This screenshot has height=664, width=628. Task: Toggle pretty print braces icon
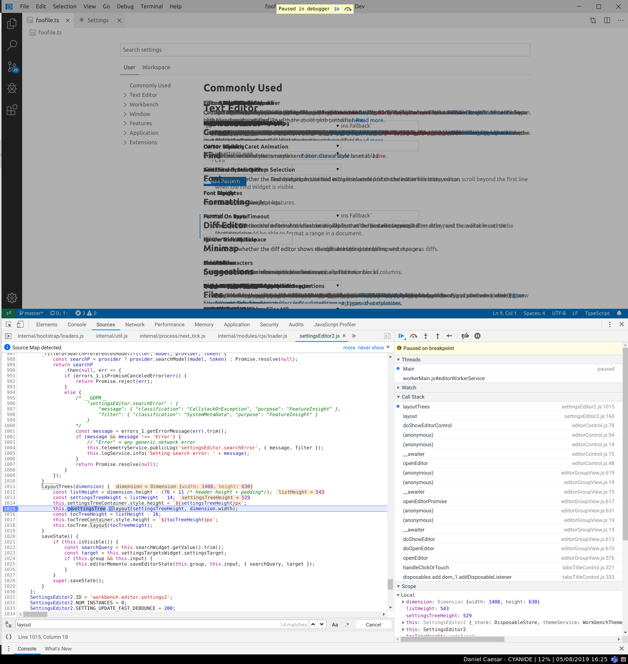point(9,637)
